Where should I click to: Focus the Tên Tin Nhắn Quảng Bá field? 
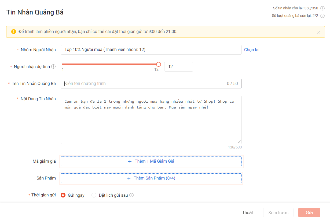(x=145, y=84)
